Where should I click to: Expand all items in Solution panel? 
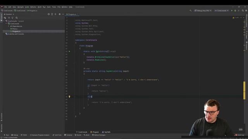pyautogui.click(x=52, y=14)
